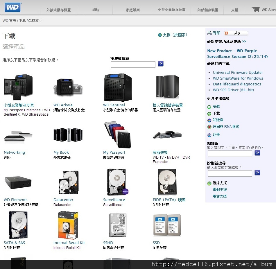Click the 下載 breadcrumb link
The image size is (276, 269).
22,21
